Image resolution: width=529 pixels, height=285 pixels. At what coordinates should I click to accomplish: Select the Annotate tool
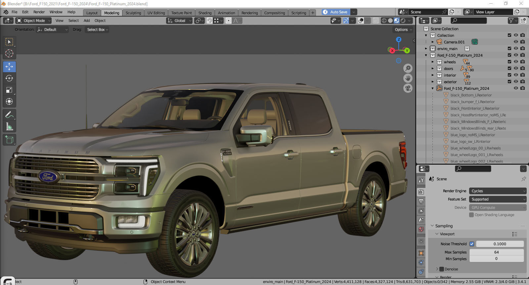[x=9, y=115]
